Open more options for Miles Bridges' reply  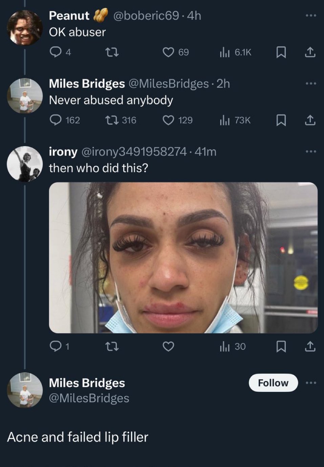(x=310, y=84)
